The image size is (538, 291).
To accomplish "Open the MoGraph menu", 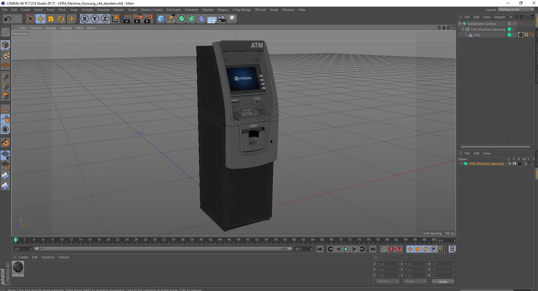I will point(174,10).
